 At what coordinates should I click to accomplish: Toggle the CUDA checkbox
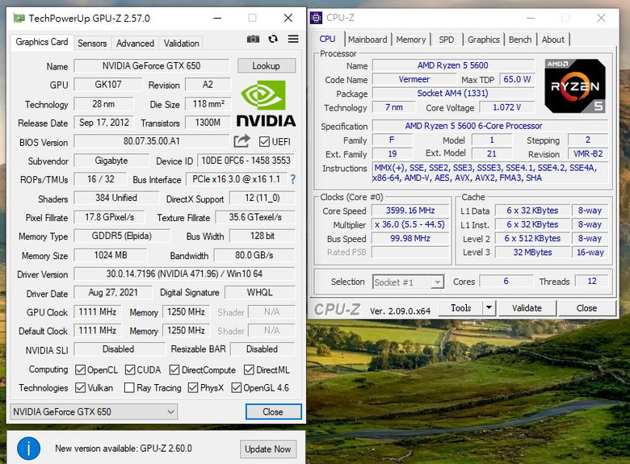[130, 370]
